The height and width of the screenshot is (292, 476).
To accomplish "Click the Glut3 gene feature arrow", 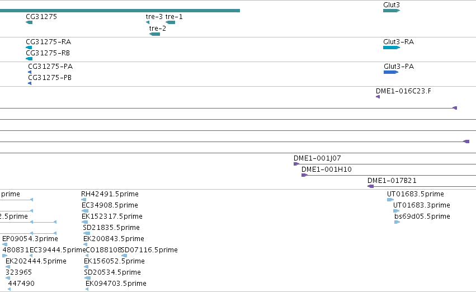I will (x=392, y=11).
